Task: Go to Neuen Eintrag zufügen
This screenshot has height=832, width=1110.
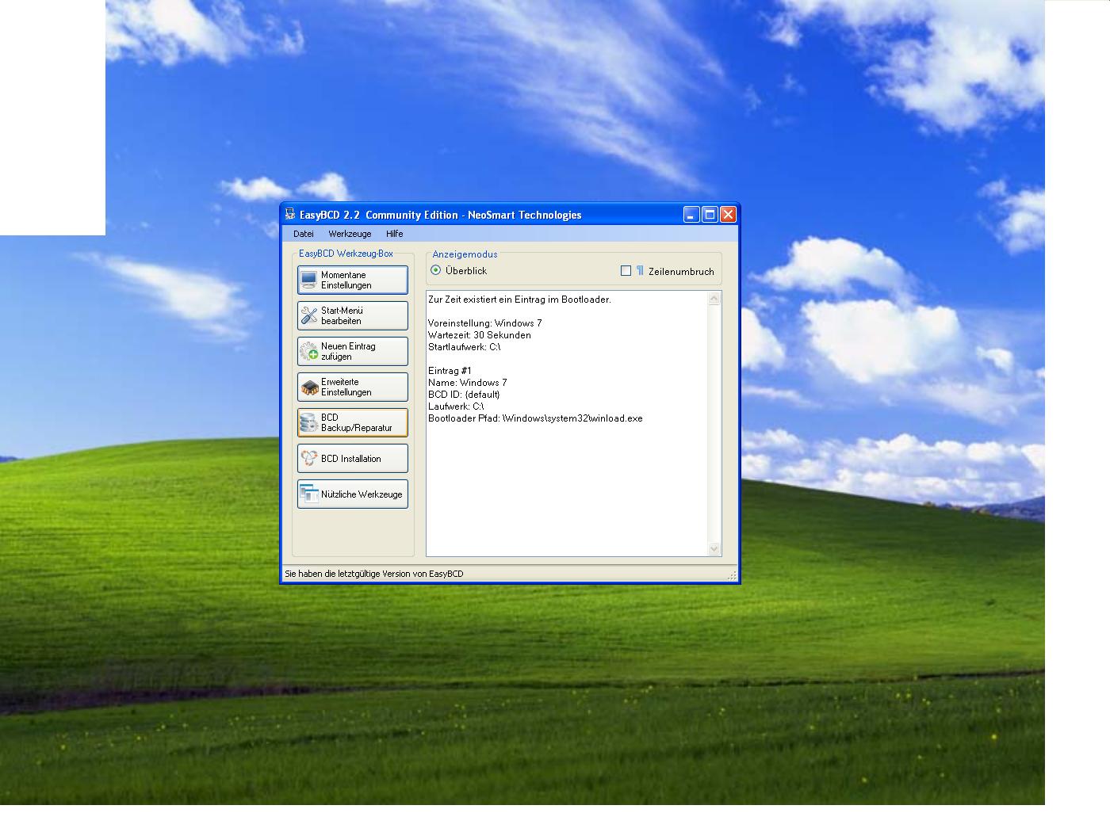Action: point(353,351)
